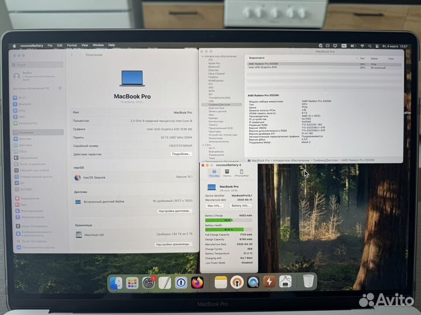Open TextEdit from the Dock
The image size is (421, 315).
point(165,282)
